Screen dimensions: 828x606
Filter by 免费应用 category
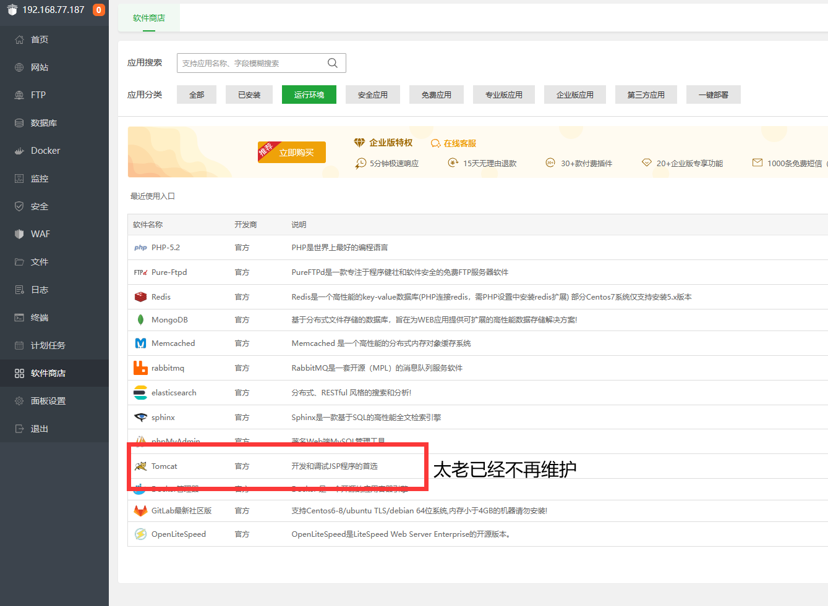437,95
